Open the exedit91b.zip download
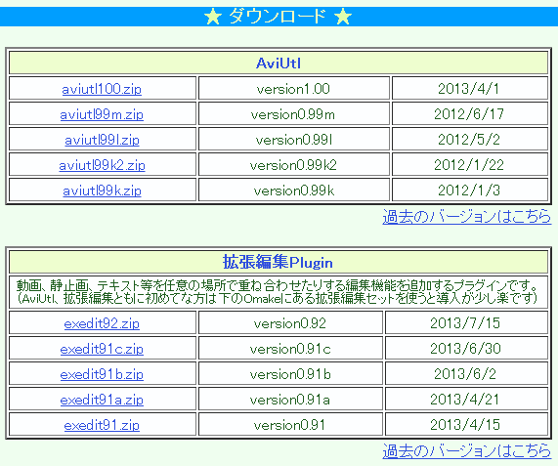Image resolution: width=558 pixels, height=466 pixels. click(x=102, y=374)
